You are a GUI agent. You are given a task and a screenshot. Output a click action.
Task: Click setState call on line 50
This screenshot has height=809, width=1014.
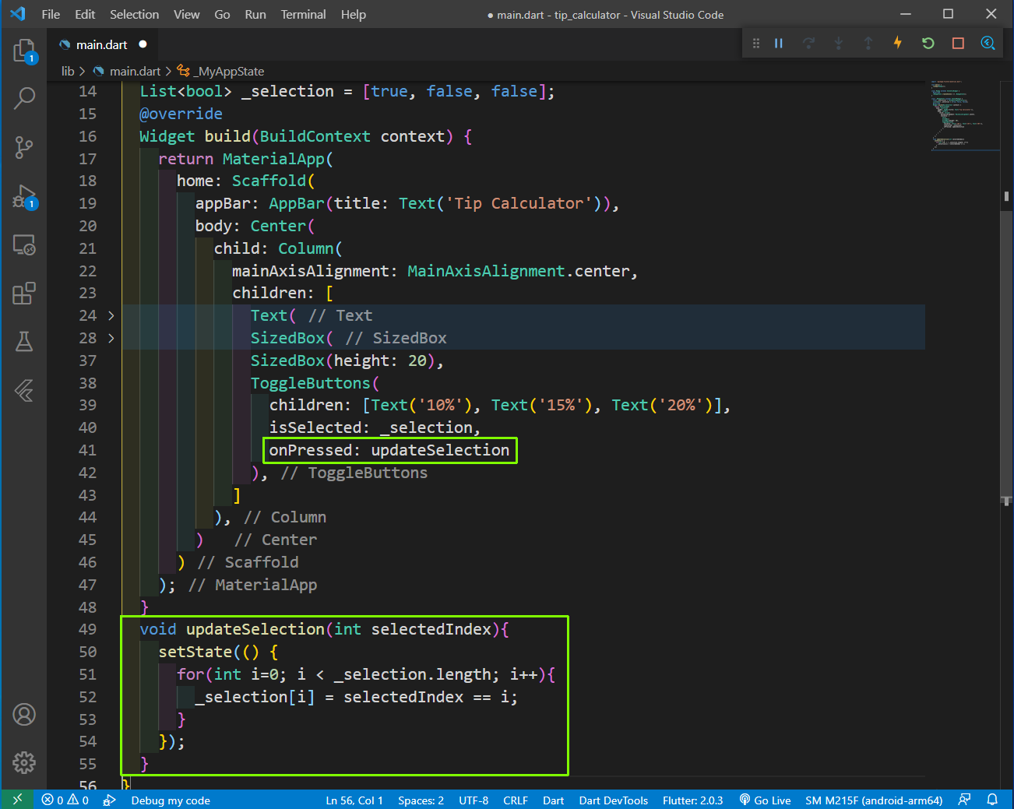(x=195, y=652)
